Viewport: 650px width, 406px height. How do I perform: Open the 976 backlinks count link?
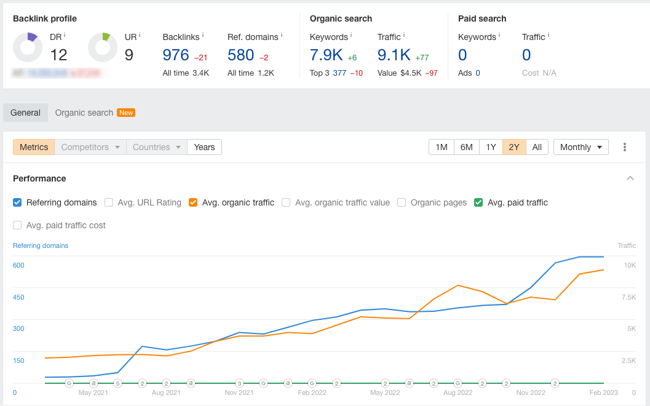(x=176, y=55)
